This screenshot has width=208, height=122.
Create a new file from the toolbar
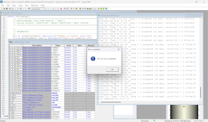2,9
